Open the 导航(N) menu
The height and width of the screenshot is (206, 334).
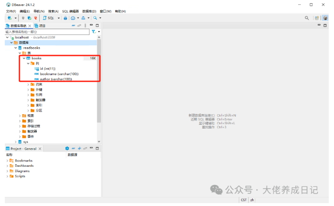point(39,11)
